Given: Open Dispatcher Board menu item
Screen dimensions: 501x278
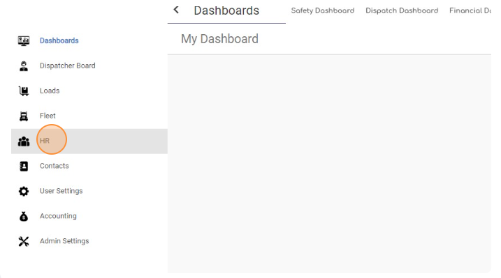Looking at the screenshot, I should coord(67,65).
